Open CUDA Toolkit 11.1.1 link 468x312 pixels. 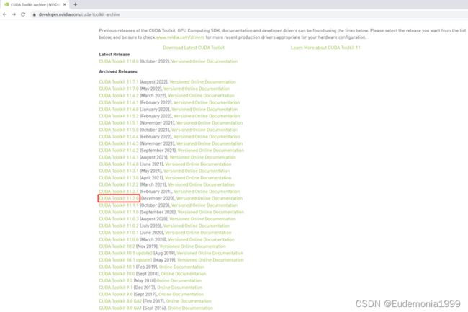pos(119,205)
